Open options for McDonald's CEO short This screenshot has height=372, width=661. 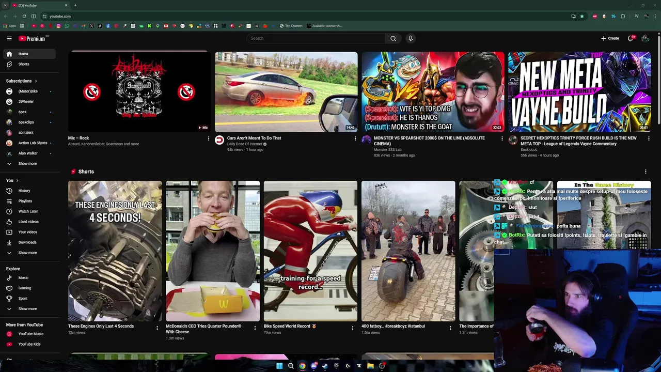[x=255, y=328]
